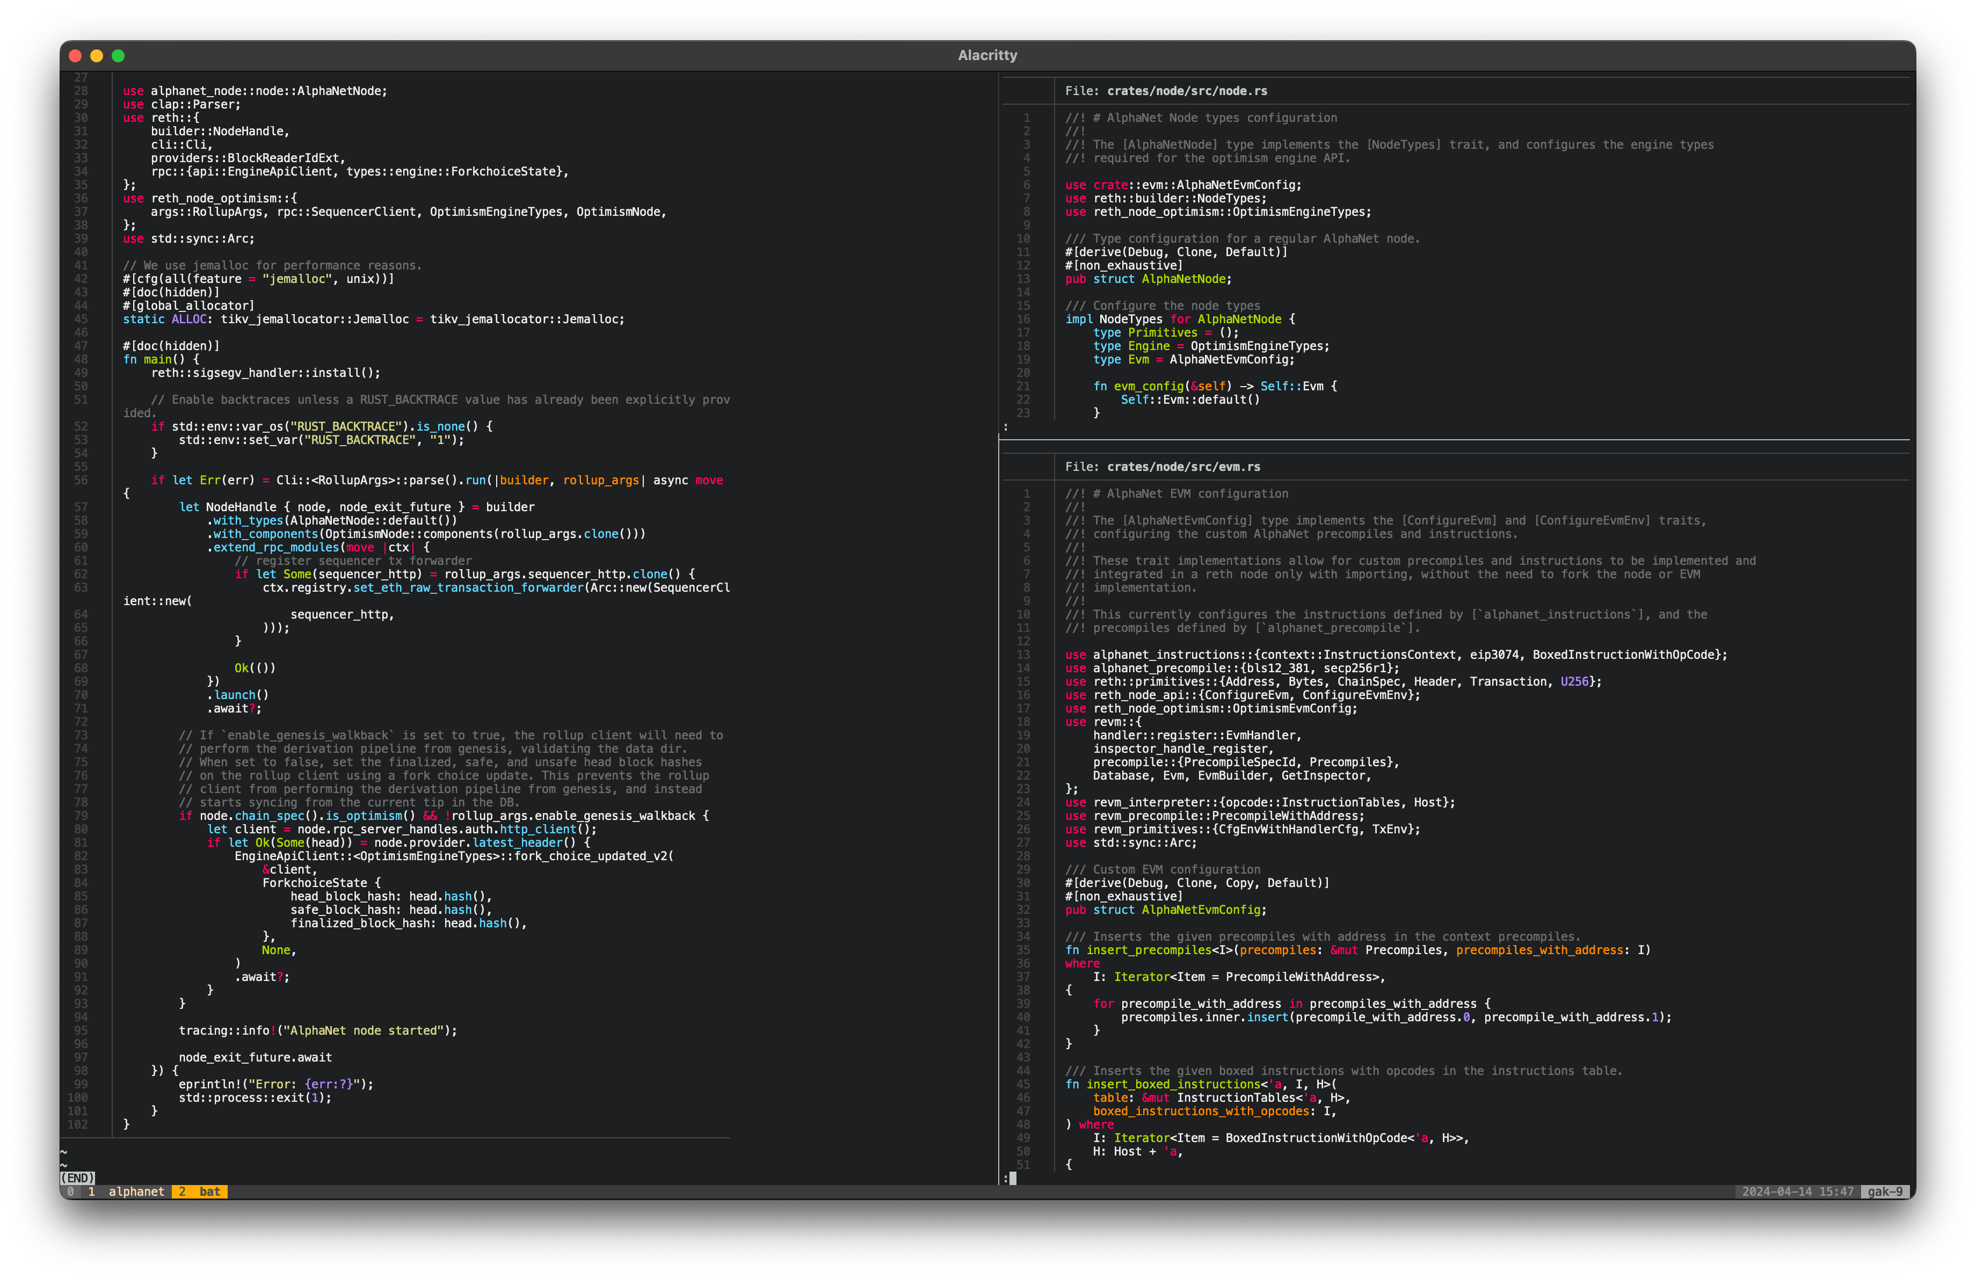The width and height of the screenshot is (1976, 1279).
Task: Click the pub struct AlphaNetNode line
Action: (x=1148, y=279)
